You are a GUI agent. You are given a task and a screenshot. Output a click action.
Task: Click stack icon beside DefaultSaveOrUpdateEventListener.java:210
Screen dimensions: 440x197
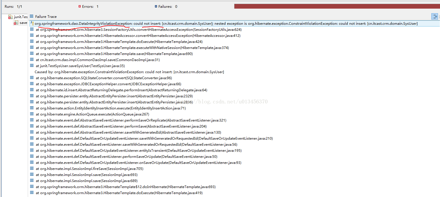[x=32, y=138]
